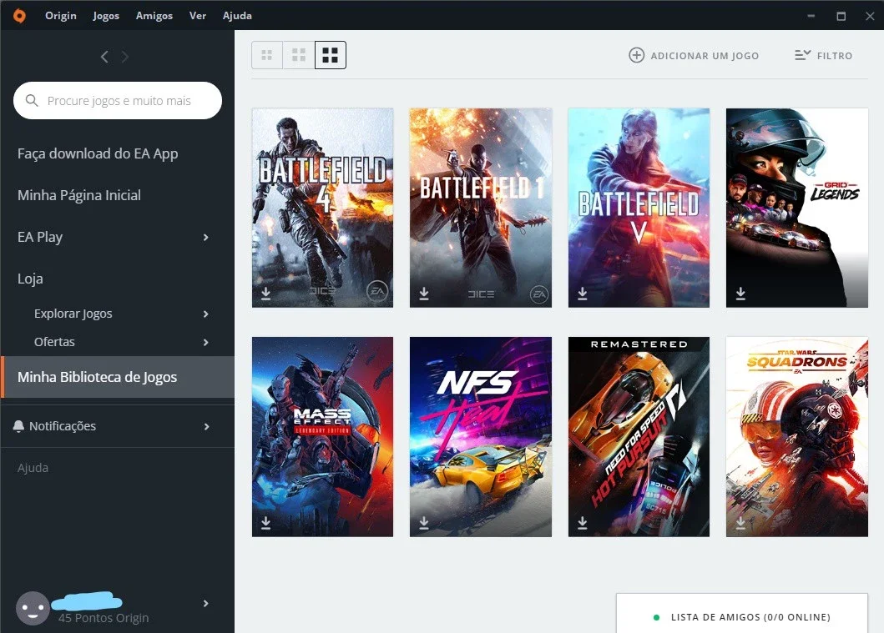Expand the Ofertas chevron
884x633 pixels.
point(206,343)
